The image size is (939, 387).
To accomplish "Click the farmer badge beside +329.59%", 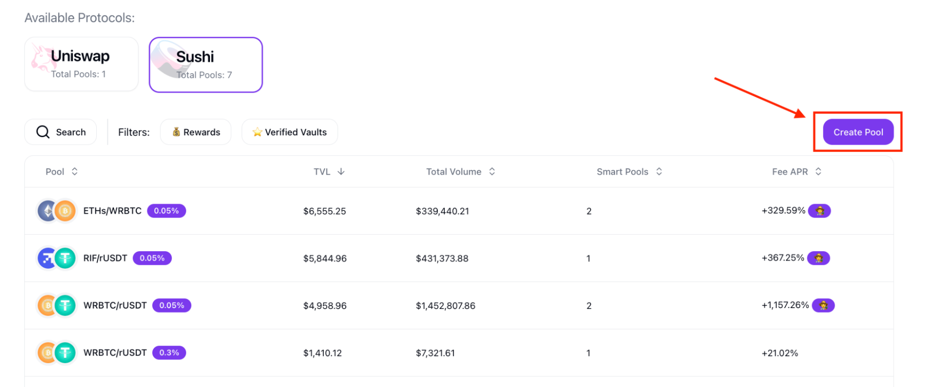I will coord(819,211).
